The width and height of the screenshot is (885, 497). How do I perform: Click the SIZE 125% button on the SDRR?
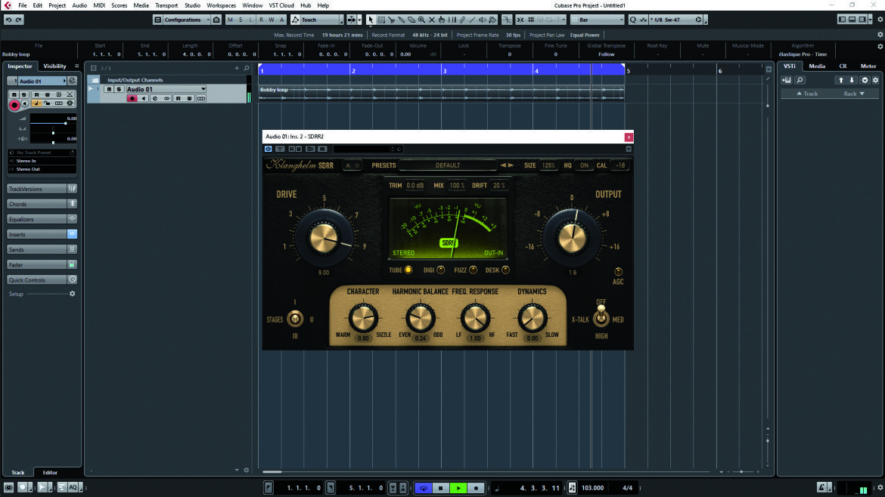click(548, 165)
